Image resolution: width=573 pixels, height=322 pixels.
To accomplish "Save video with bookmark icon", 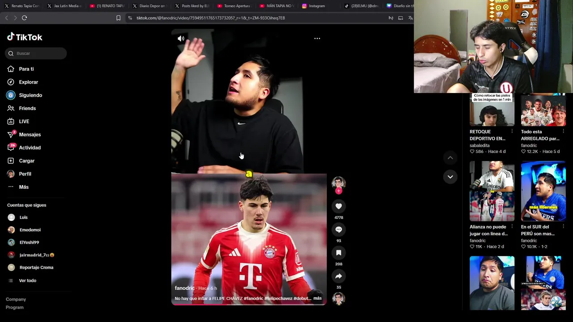I will point(338,253).
